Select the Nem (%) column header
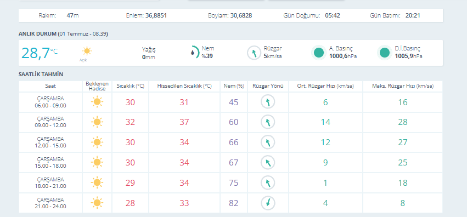 point(234,86)
